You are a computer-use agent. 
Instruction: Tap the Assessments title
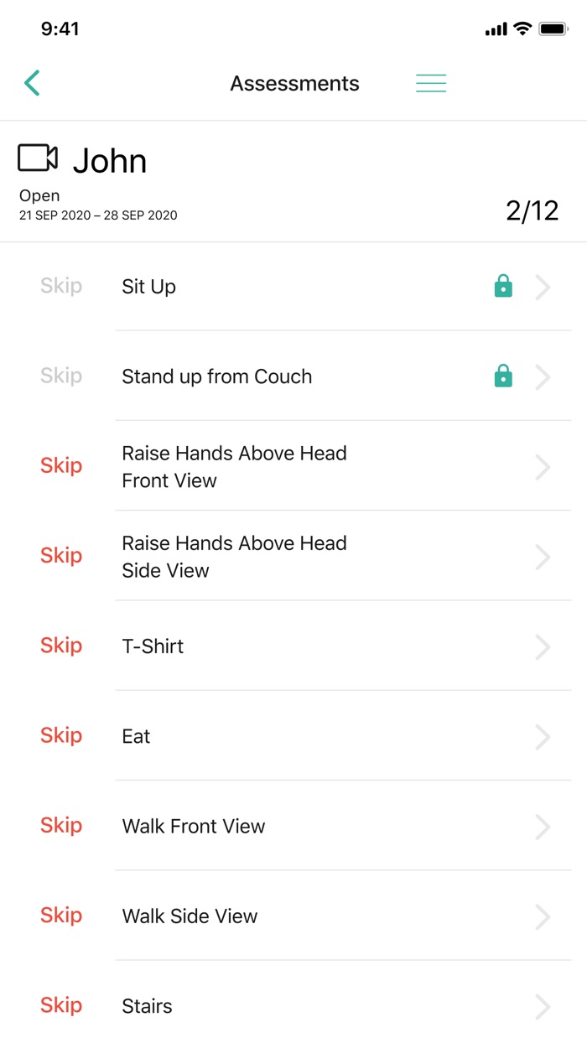pos(294,84)
